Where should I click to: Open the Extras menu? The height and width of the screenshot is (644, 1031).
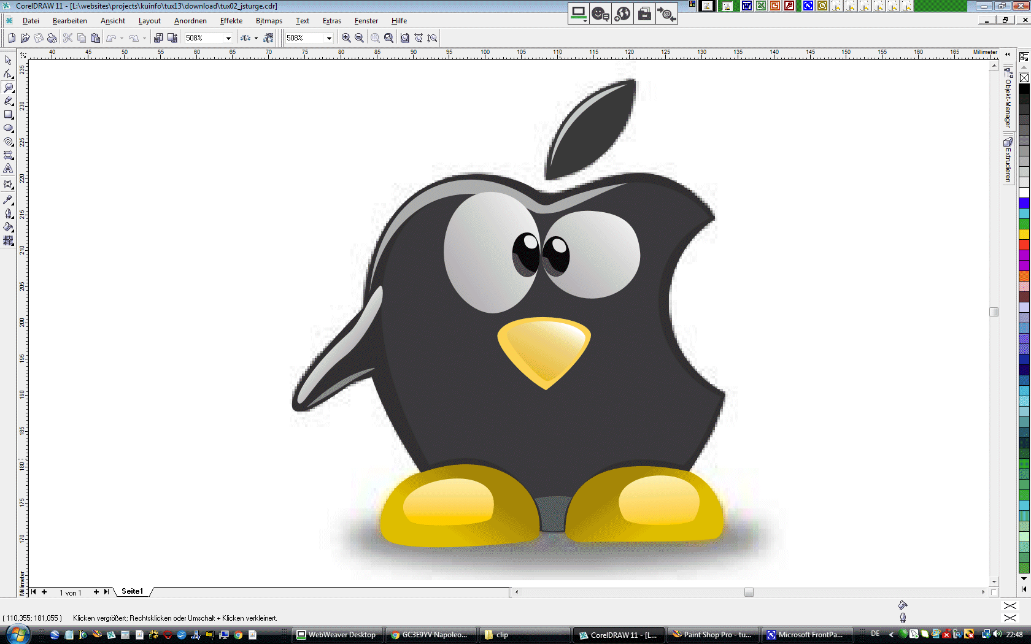[x=332, y=21]
